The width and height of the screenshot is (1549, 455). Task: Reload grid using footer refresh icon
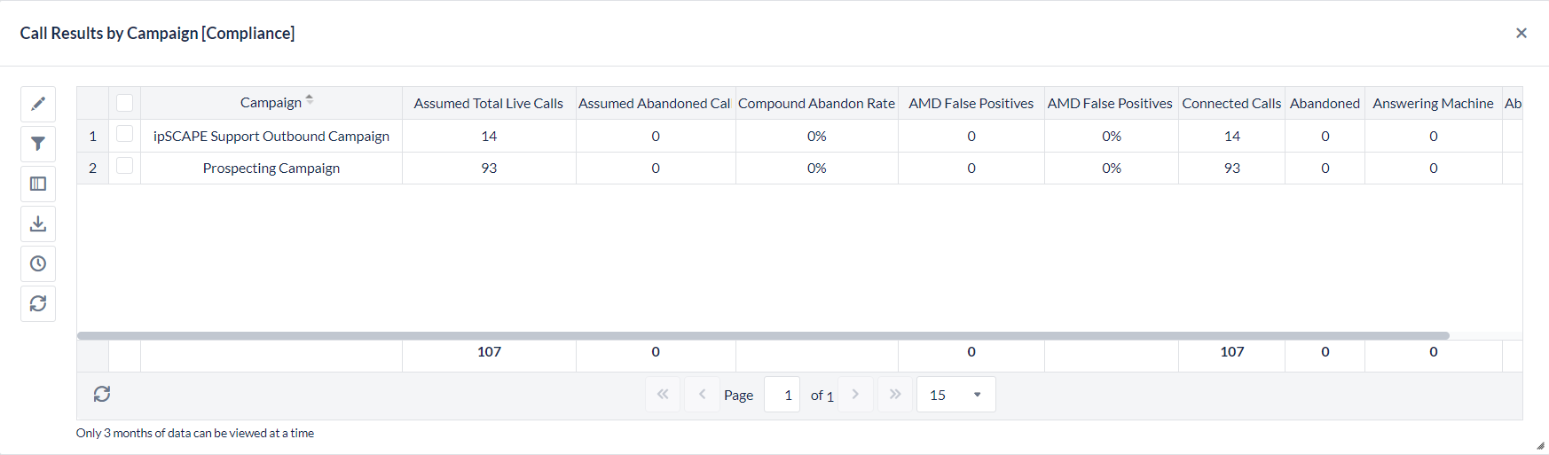(x=102, y=394)
